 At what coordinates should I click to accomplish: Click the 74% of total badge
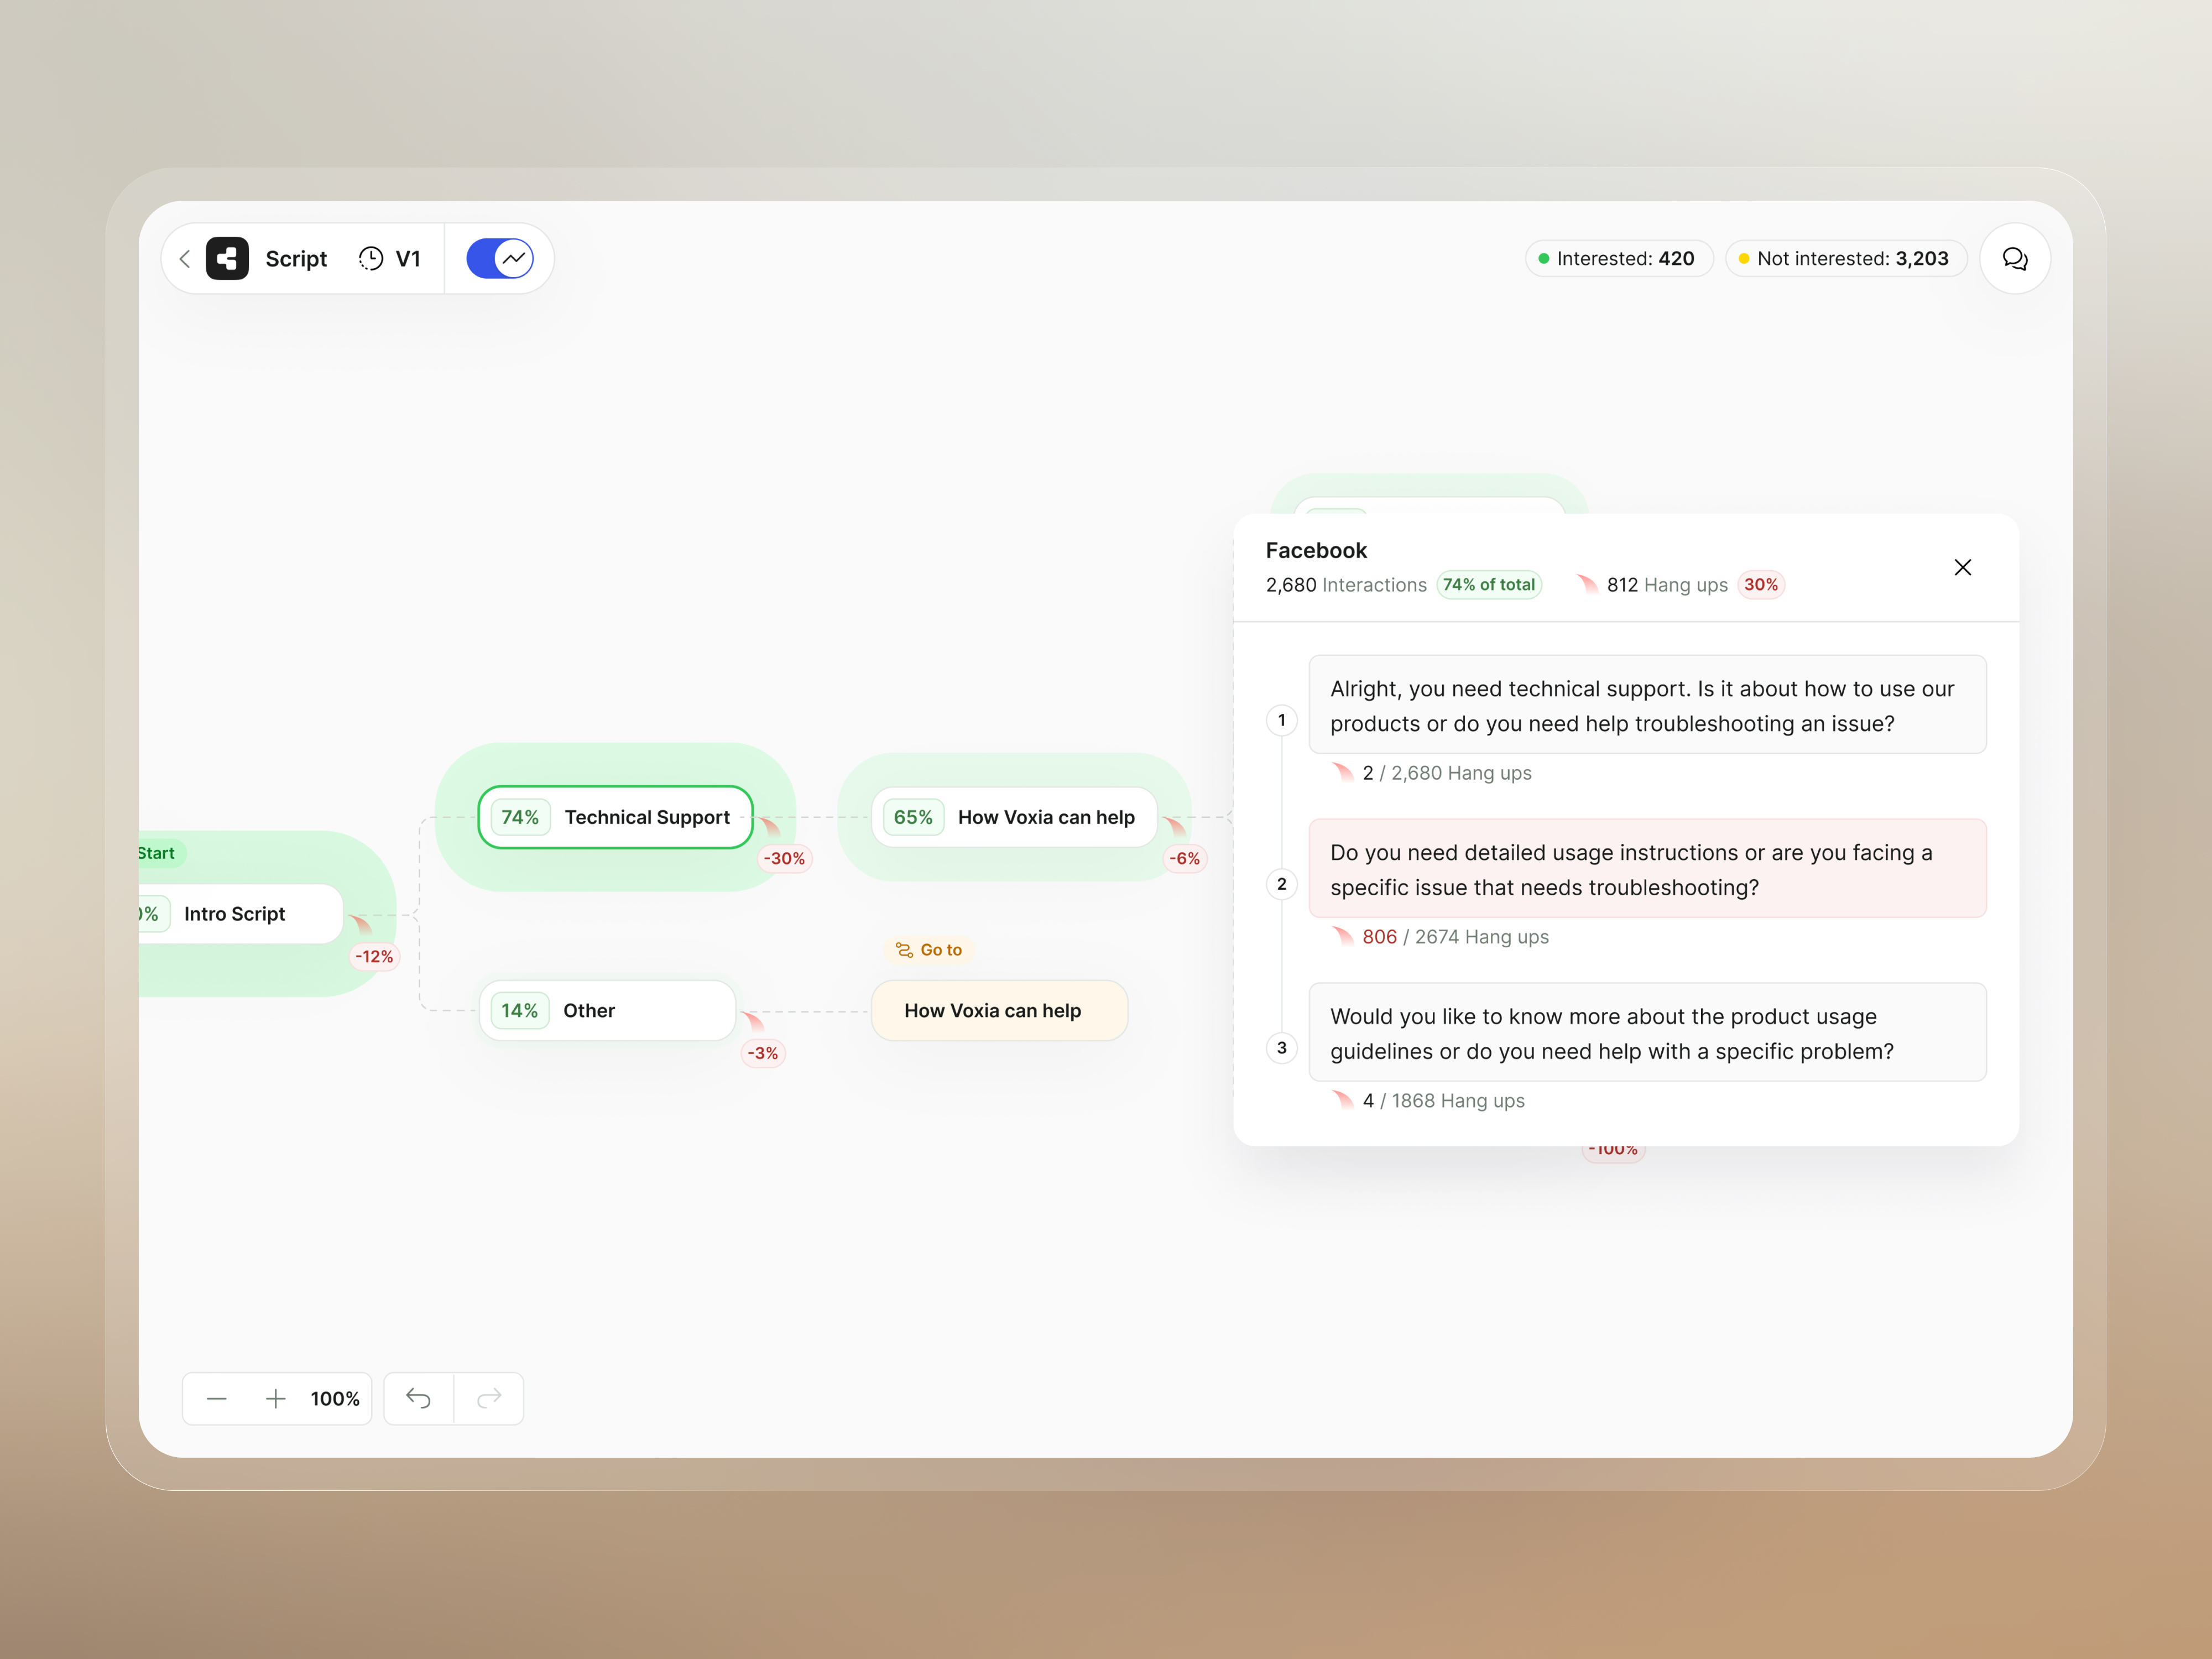click(1488, 584)
